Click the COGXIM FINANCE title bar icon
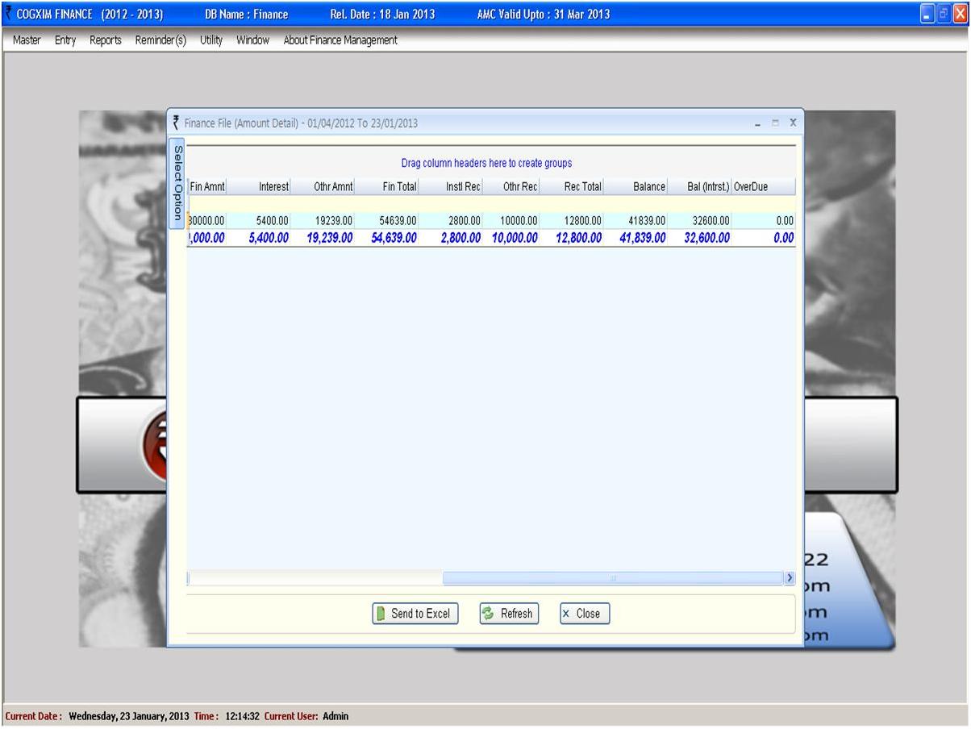 9,14
